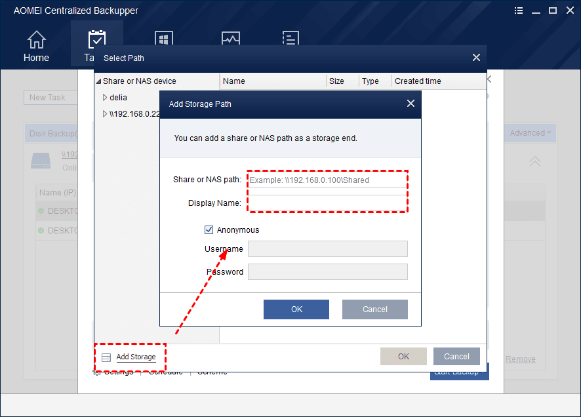Click the Add Storage link

(x=136, y=357)
